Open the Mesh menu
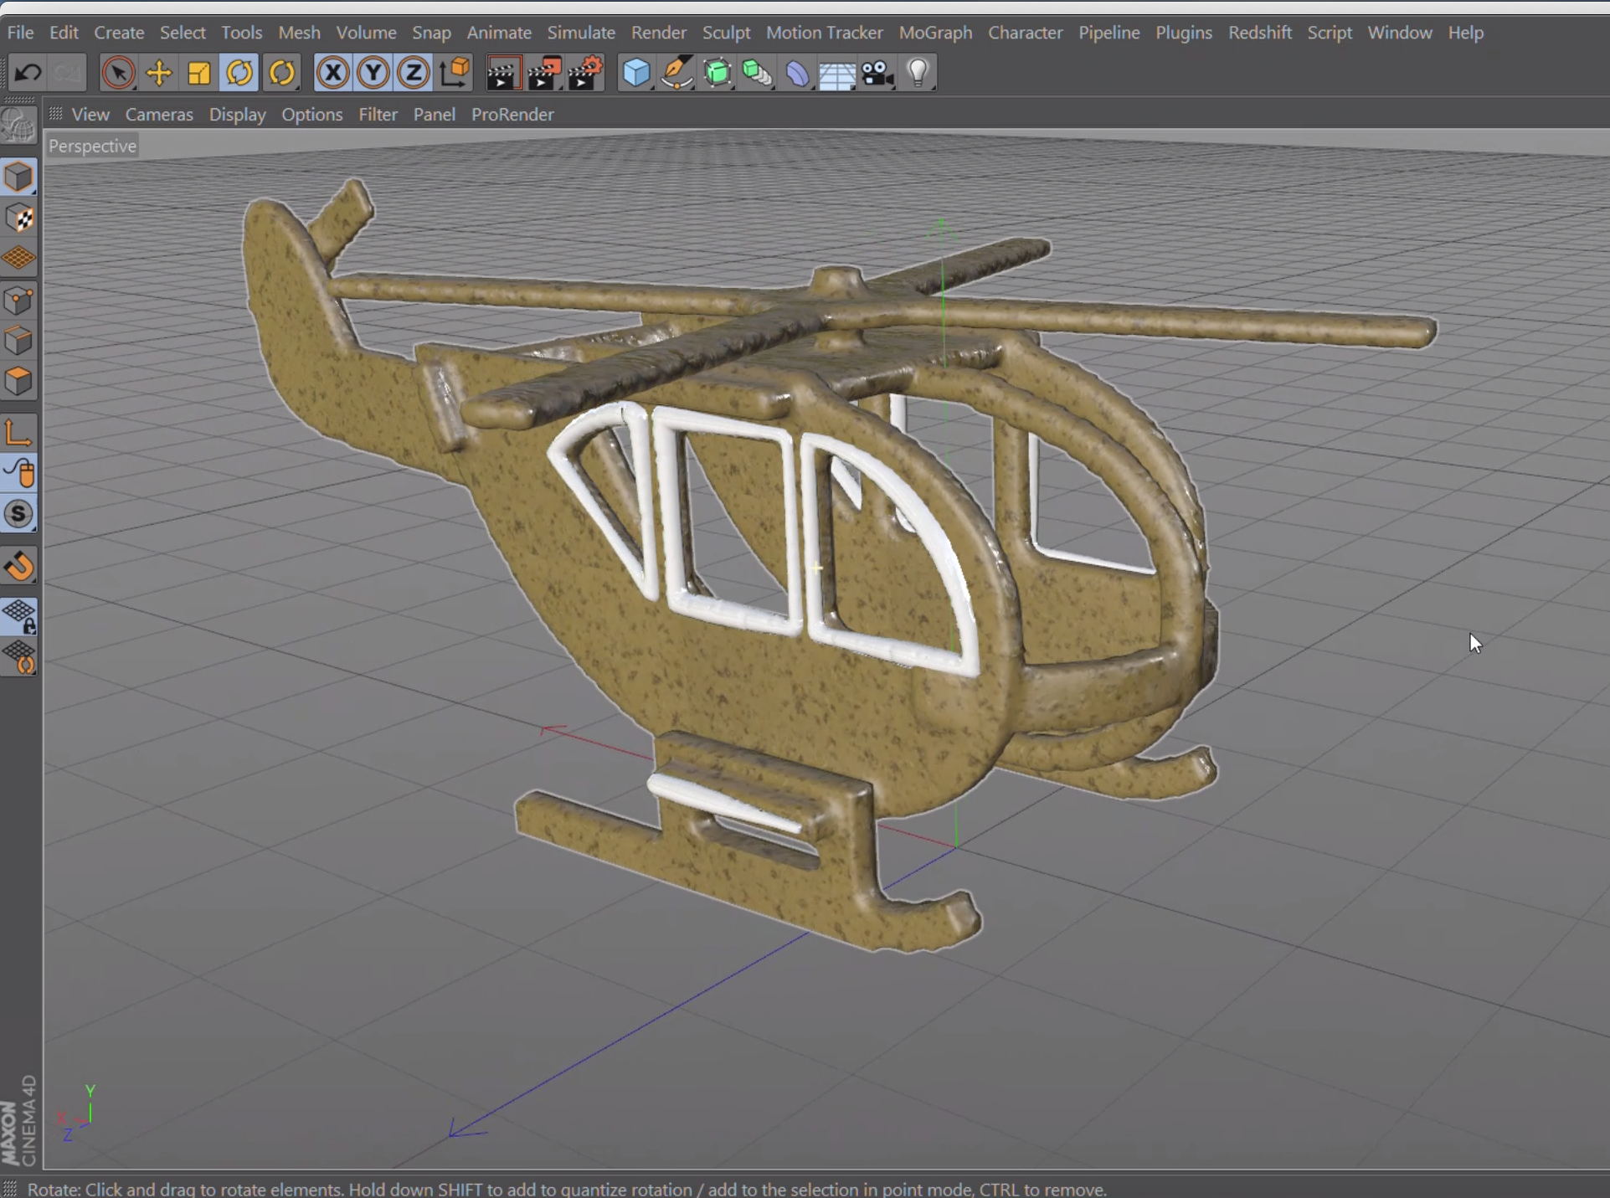 click(x=299, y=33)
